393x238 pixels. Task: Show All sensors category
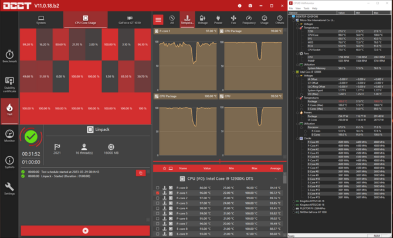tap(172, 19)
